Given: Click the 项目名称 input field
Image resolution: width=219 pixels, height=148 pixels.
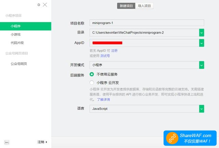Looking at the screenshot, I should [147, 23].
